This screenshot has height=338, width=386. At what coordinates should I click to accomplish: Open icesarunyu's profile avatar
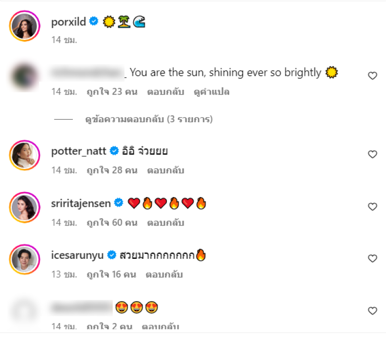(24, 260)
